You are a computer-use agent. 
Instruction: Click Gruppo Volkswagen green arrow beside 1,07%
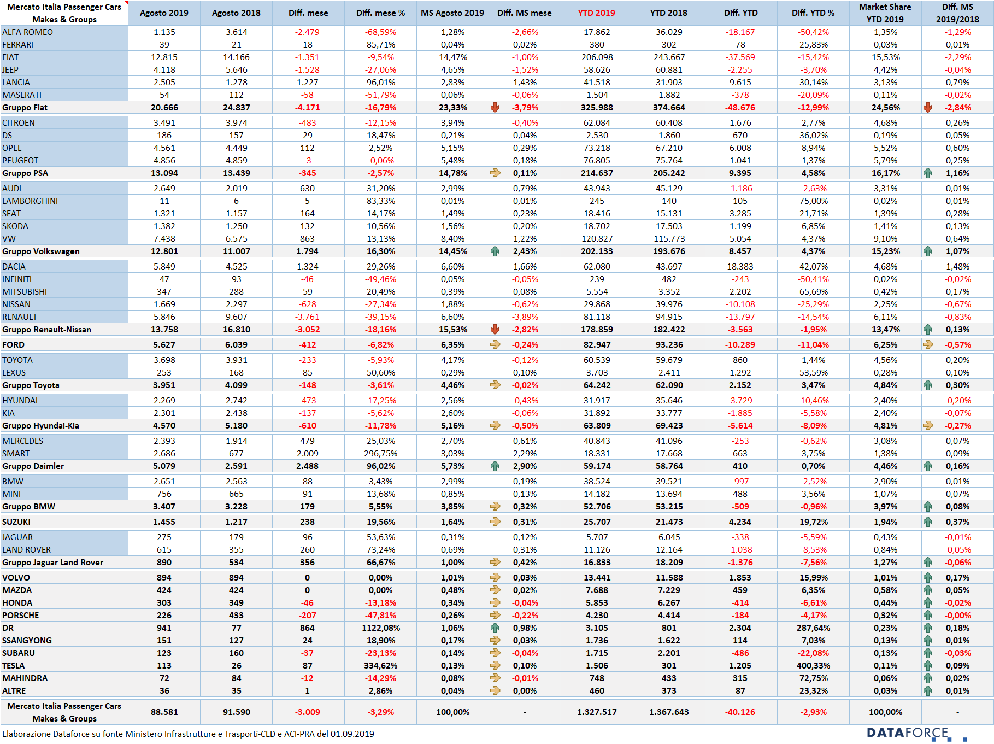click(x=928, y=251)
